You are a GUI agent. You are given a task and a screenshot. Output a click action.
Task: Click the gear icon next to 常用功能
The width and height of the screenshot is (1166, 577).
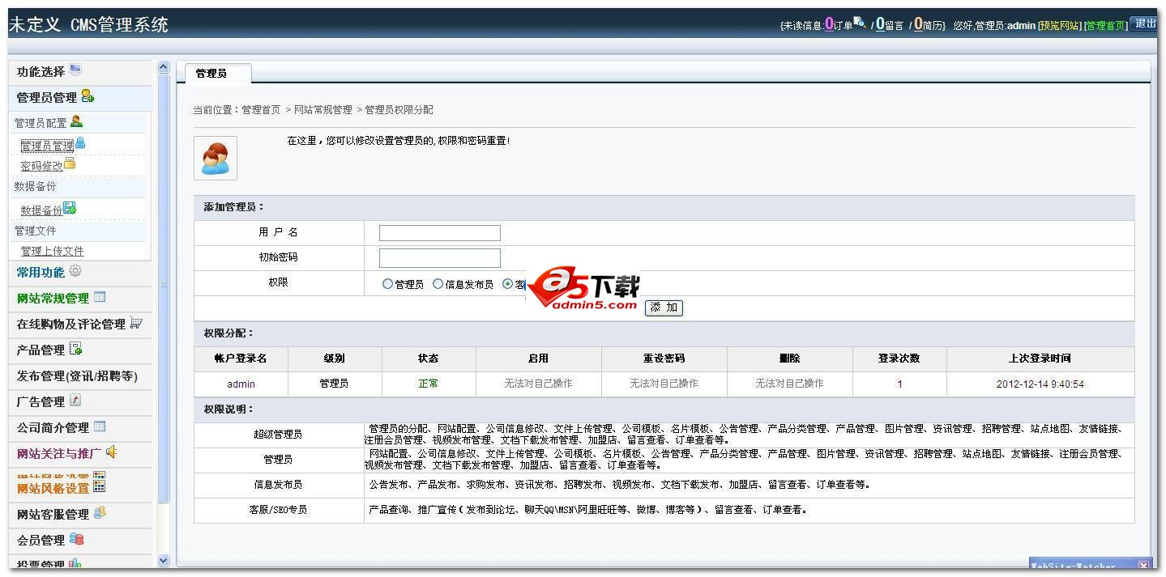[75, 271]
